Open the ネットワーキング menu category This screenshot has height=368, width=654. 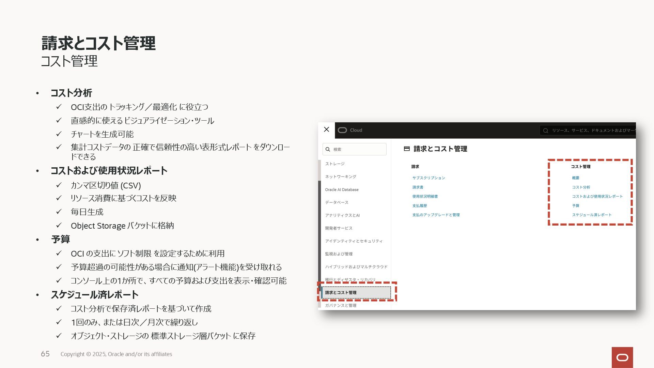click(x=340, y=177)
